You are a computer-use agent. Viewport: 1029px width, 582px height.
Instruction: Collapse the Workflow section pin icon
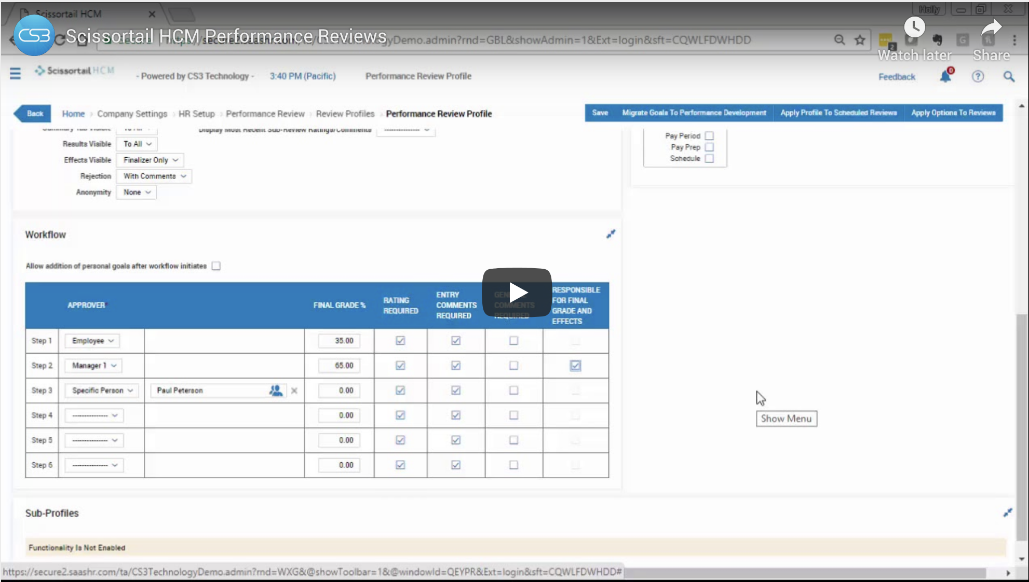(611, 234)
